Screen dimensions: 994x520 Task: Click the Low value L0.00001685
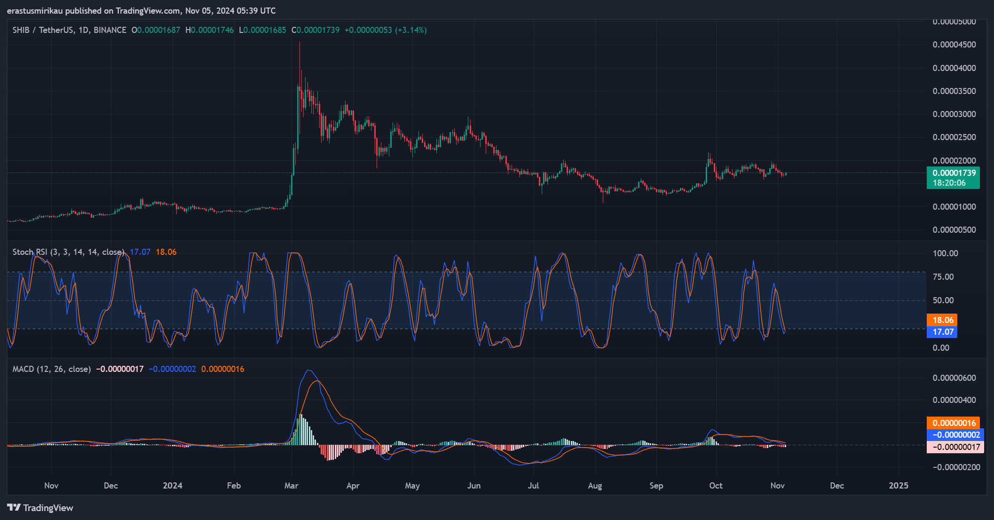pos(262,30)
